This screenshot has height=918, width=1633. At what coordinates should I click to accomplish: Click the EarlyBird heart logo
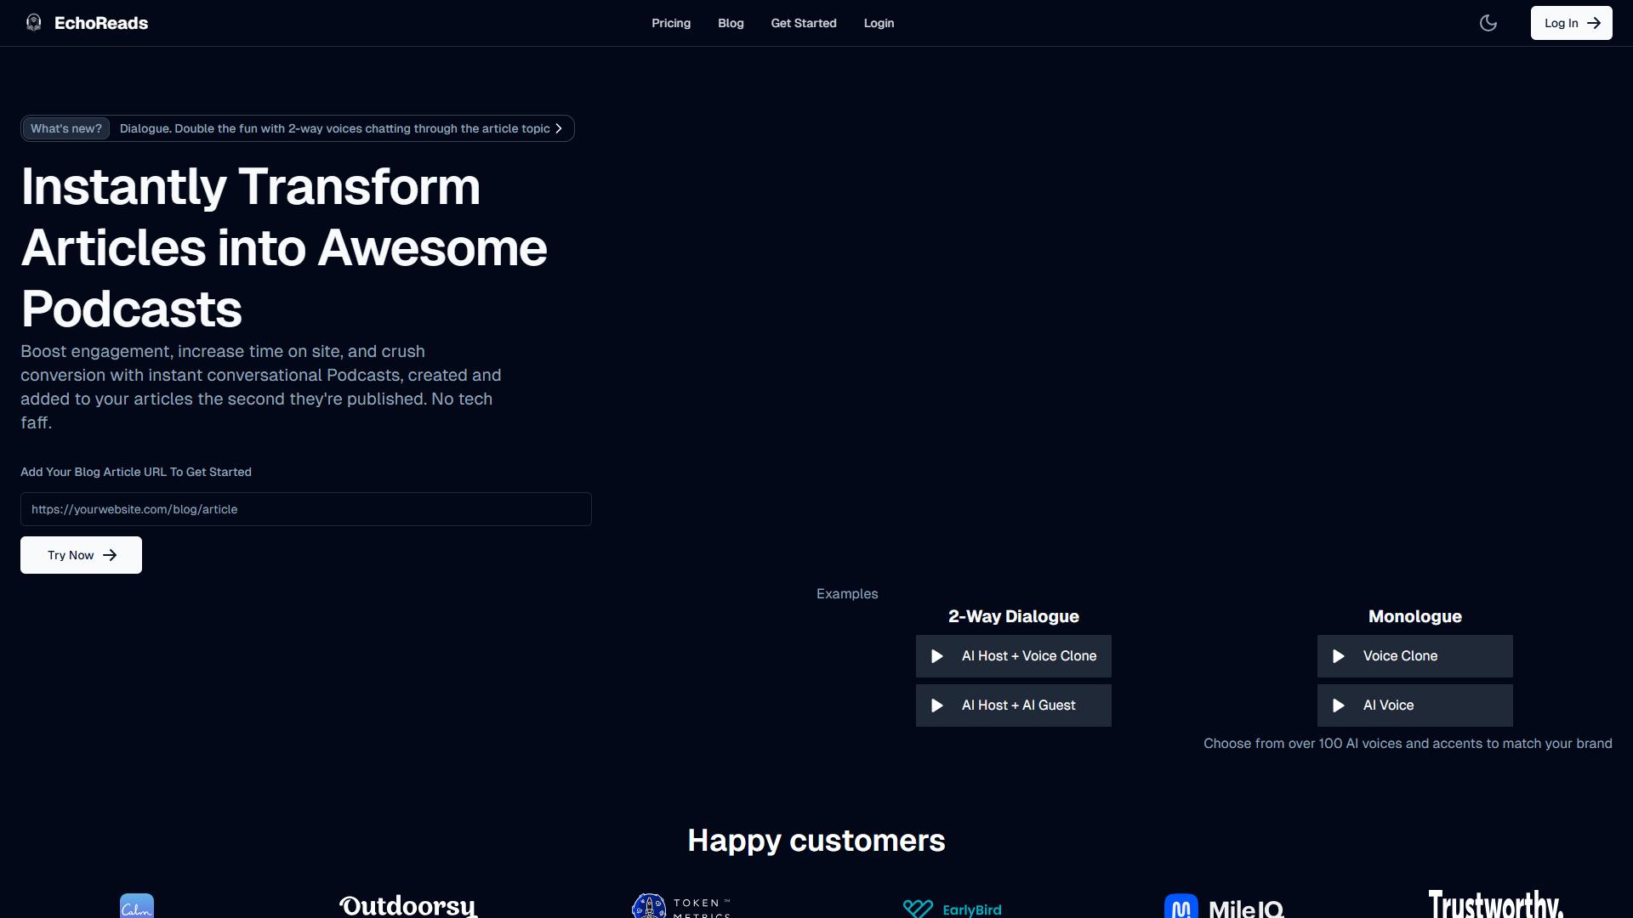tap(918, 909)
